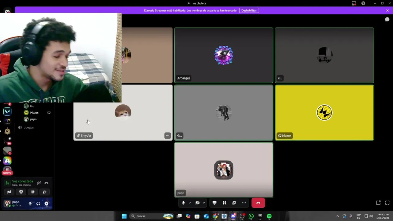The height and width of the screenshot is (221, 393).
Task: Toggle camera in the voice panel
Action: 9,192
